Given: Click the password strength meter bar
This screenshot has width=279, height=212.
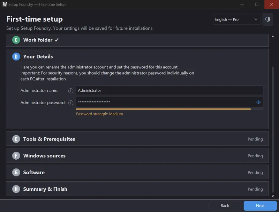Looking at the screenshot, I should coord(169,109).
